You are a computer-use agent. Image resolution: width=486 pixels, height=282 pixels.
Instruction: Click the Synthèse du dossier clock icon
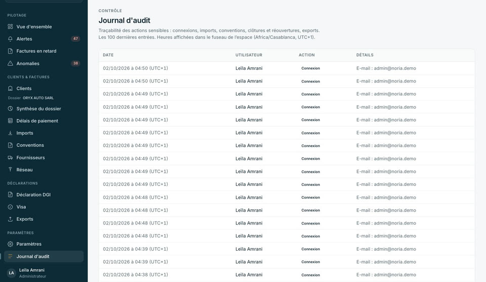coord(10,109)
